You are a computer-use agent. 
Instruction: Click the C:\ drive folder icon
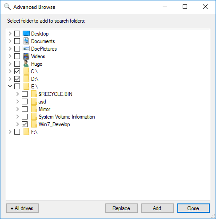pos(26,71)
